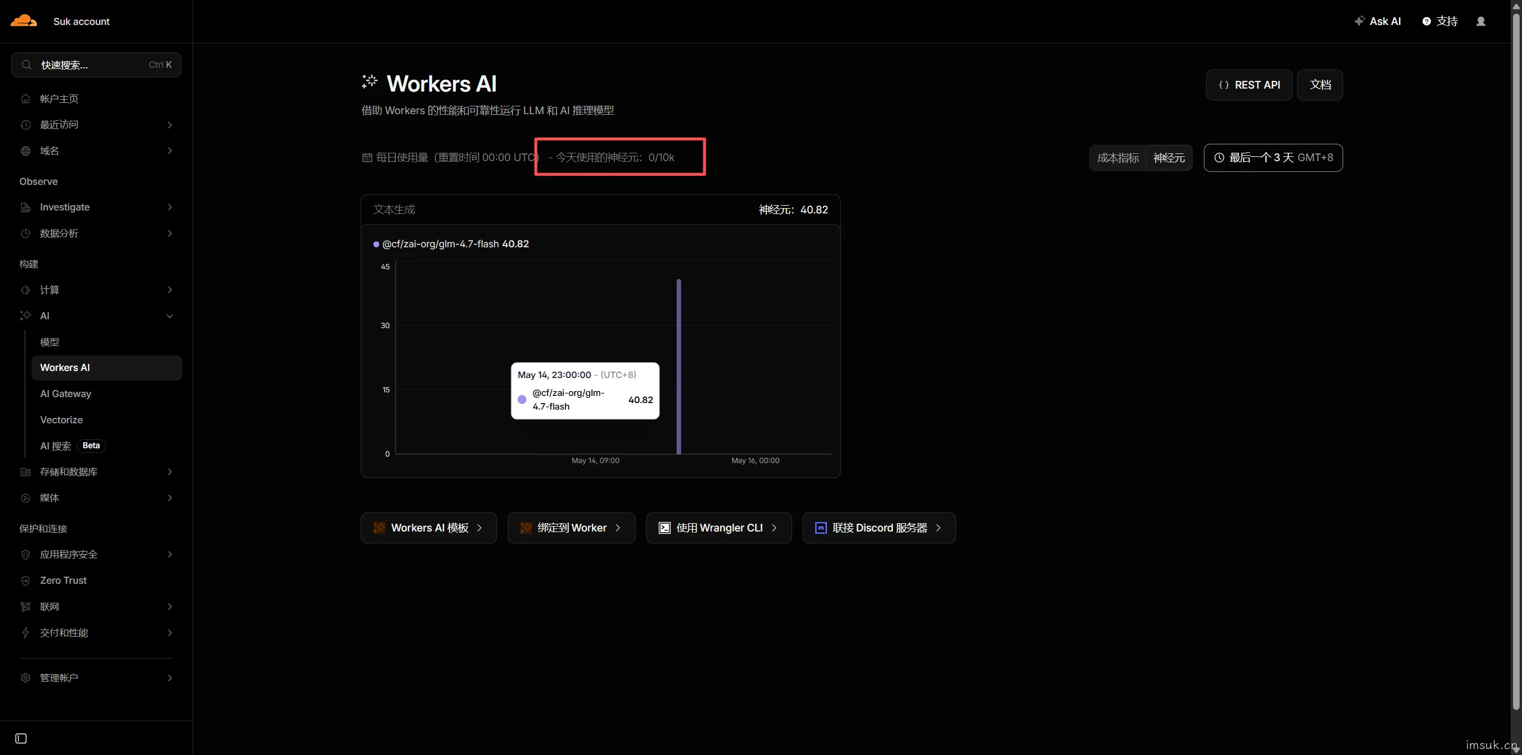This screenshot has width=1522, height=755.
Task: Open AI 搜索 Beta item
Action: pos(106,446)
